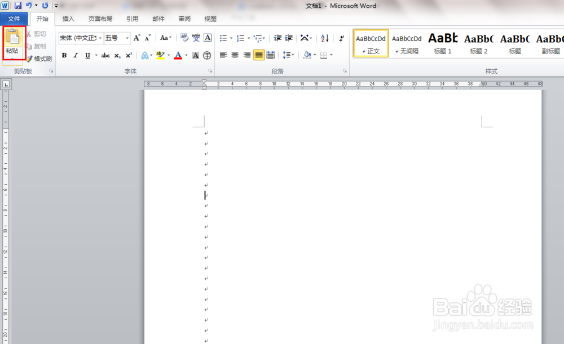The height and width of the screenshot is (344, 564).
Task: Switch to the 插入 tab
Action: click(68, 19)
